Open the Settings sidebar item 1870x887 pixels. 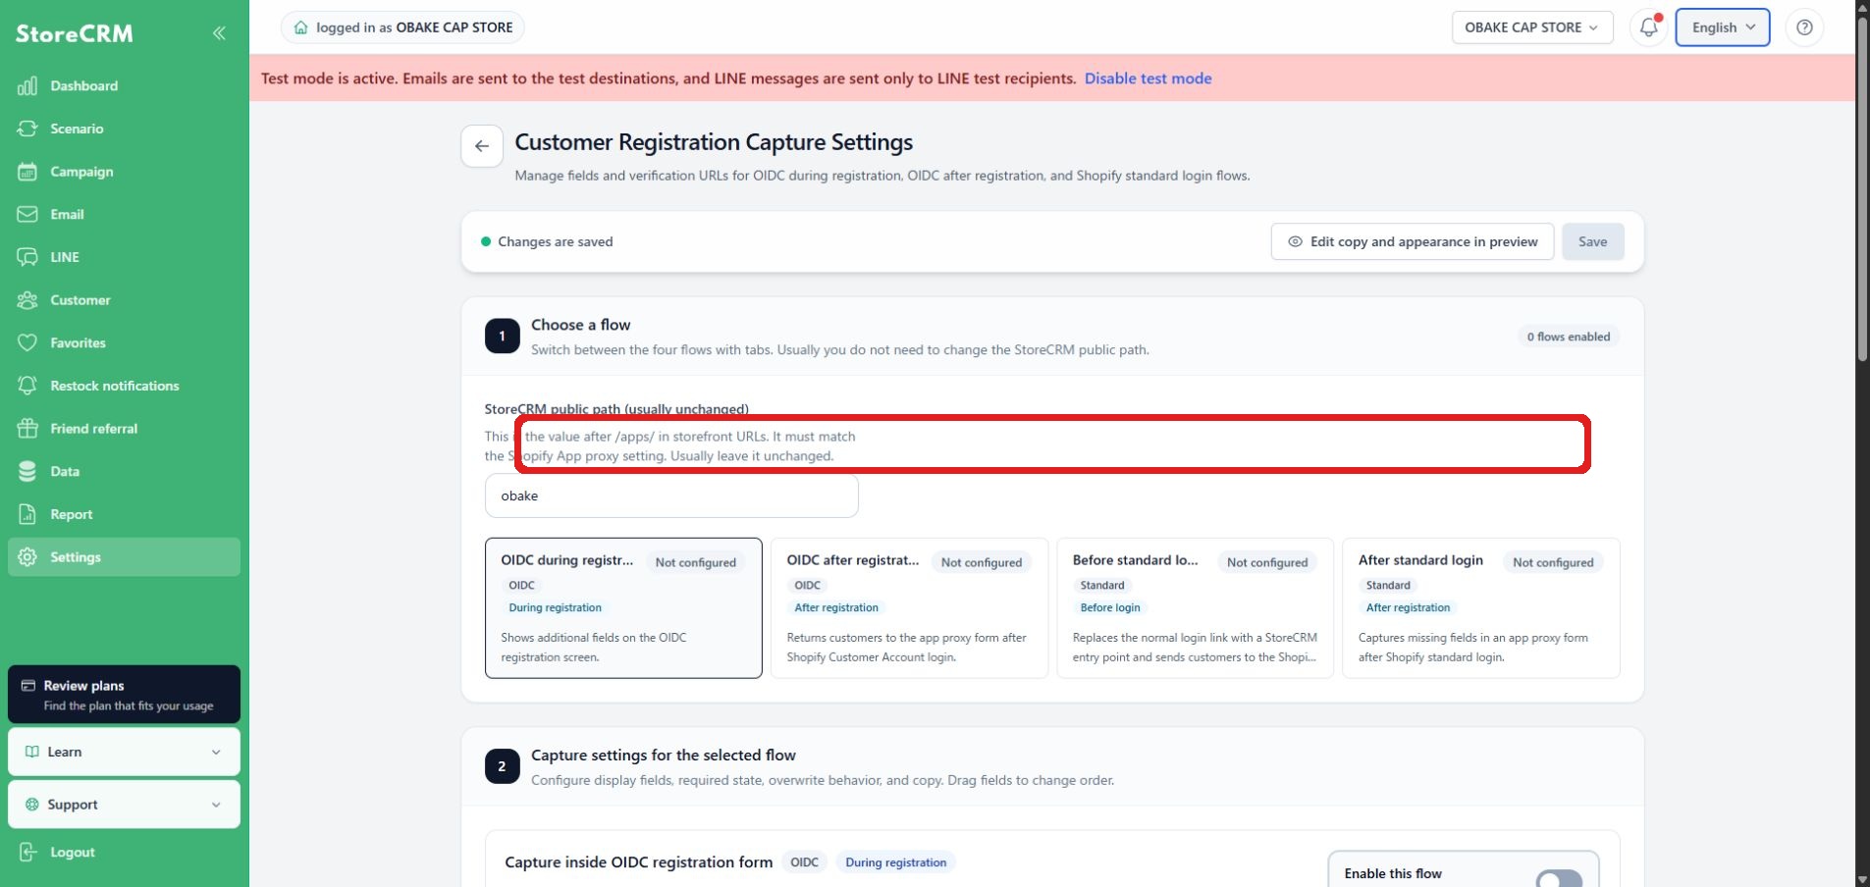(124, 557)
